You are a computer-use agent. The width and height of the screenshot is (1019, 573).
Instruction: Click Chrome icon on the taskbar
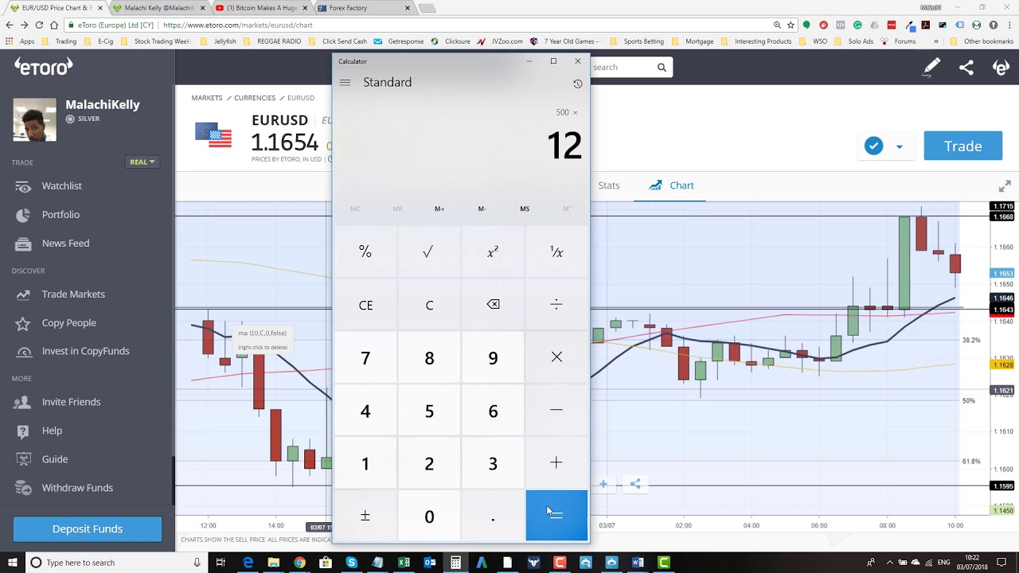(x=299, y=563)
